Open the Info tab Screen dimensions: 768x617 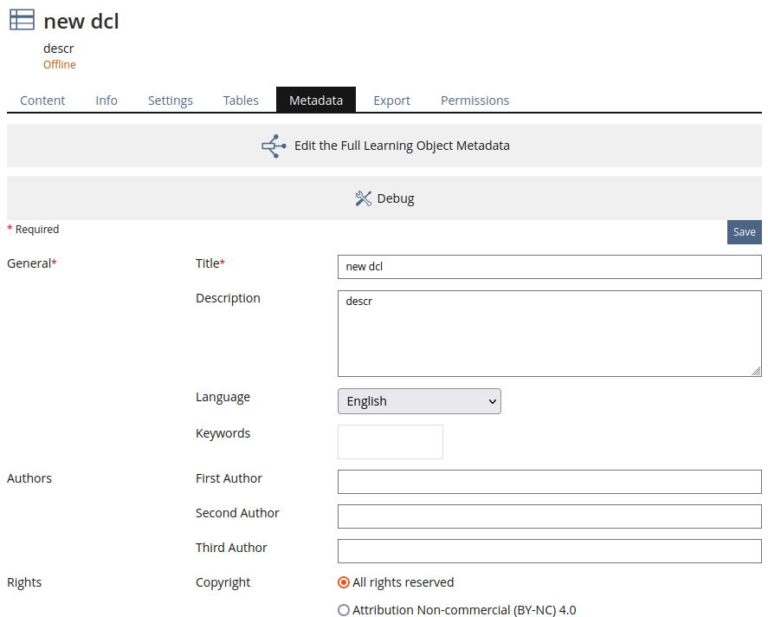click(x=106, y=101)
